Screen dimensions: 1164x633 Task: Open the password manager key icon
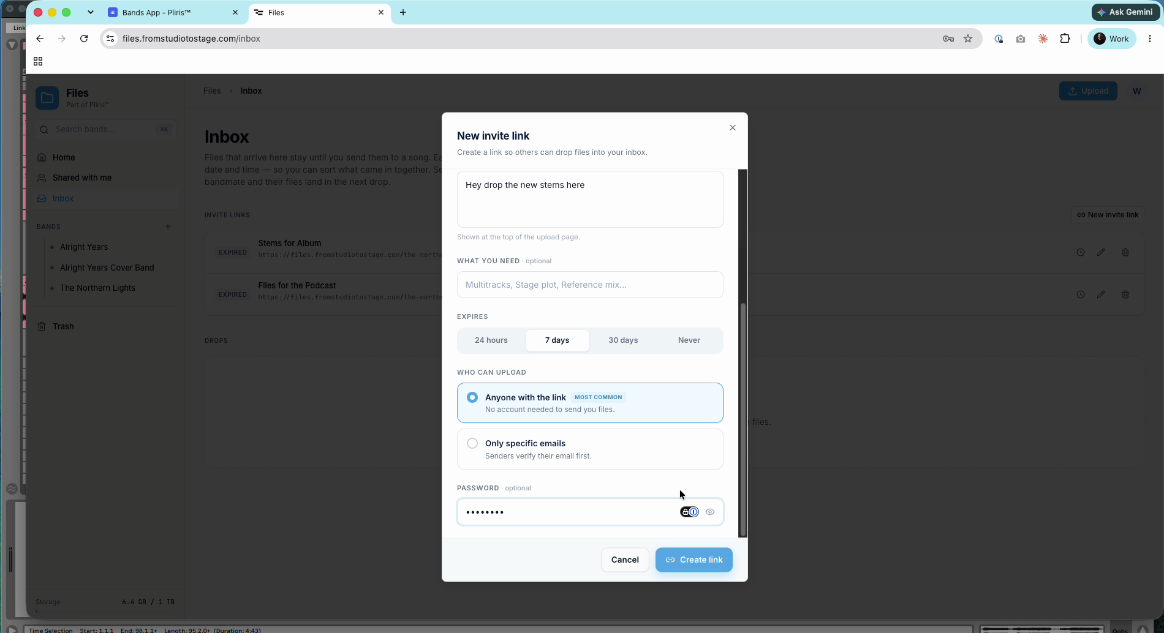coord(948,39)
